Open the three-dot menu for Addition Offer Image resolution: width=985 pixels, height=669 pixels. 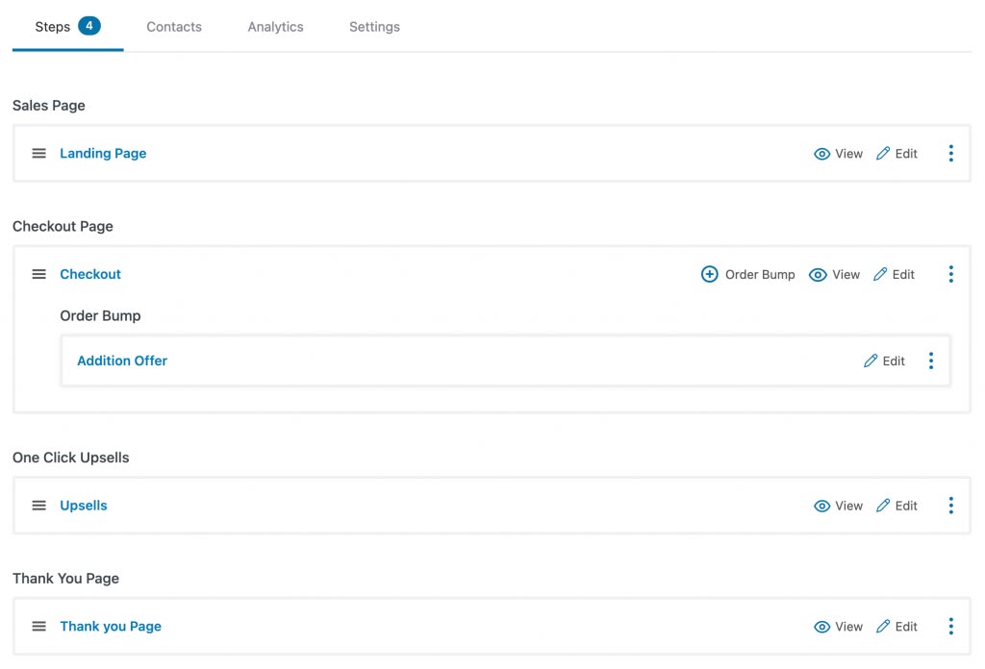tap(931, 360)
